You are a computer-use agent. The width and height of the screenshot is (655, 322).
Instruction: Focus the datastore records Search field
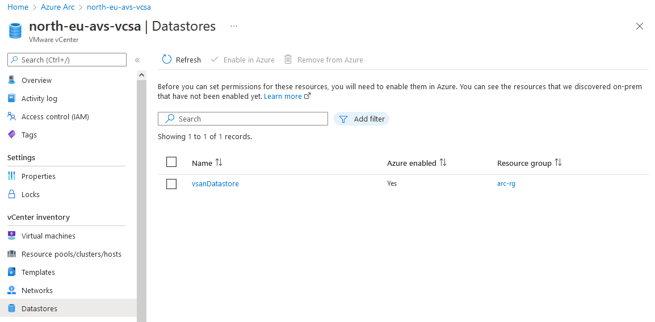coord(243,119)
